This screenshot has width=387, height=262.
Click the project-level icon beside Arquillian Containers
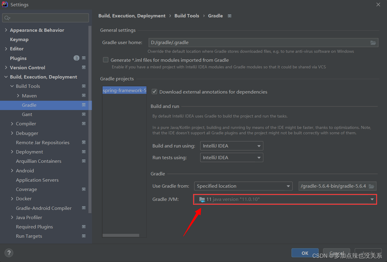(84, 161)
